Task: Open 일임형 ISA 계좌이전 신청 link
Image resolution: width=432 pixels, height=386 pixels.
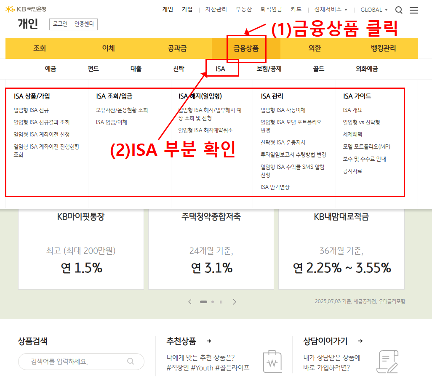Action: [x=42, y=134]
